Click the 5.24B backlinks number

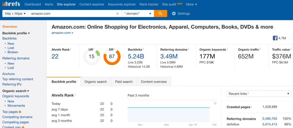coord(136,56)
